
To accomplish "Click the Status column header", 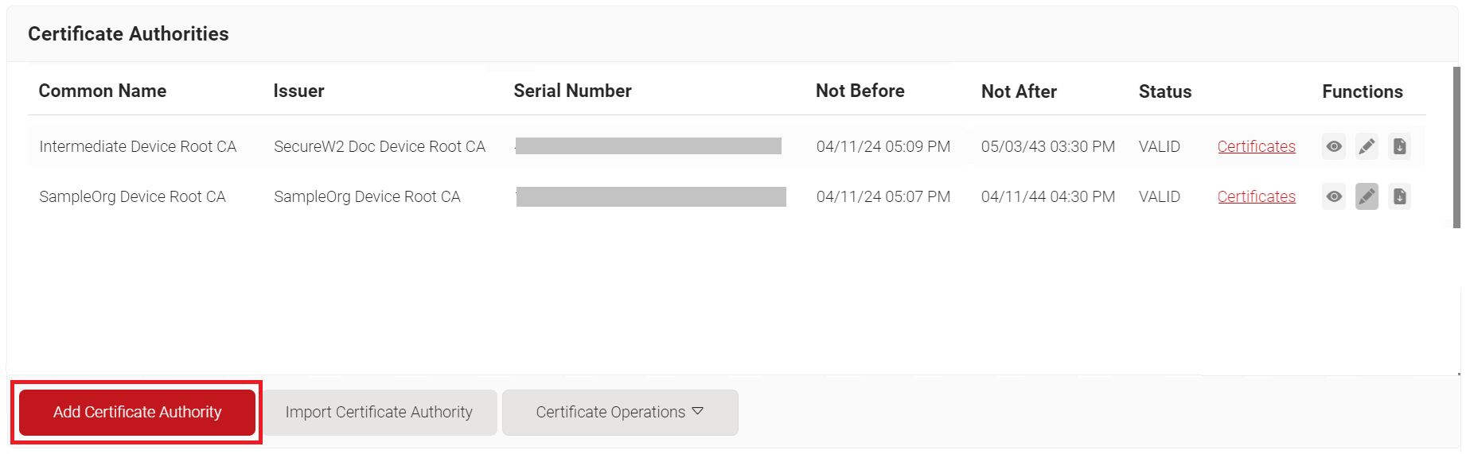I will [x=1164, y=91].
